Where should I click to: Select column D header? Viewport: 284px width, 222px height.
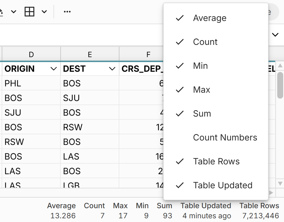coord(31,54)
